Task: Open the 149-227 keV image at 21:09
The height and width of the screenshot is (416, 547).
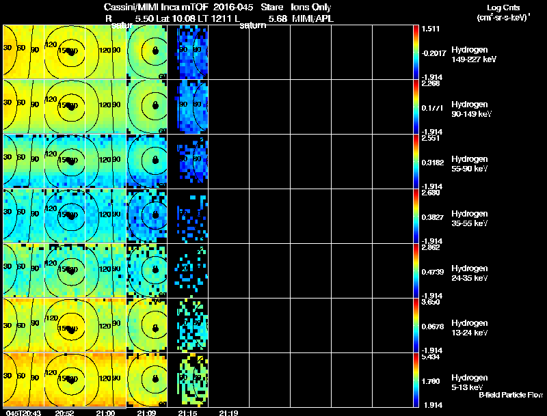Action: point(147,52)
